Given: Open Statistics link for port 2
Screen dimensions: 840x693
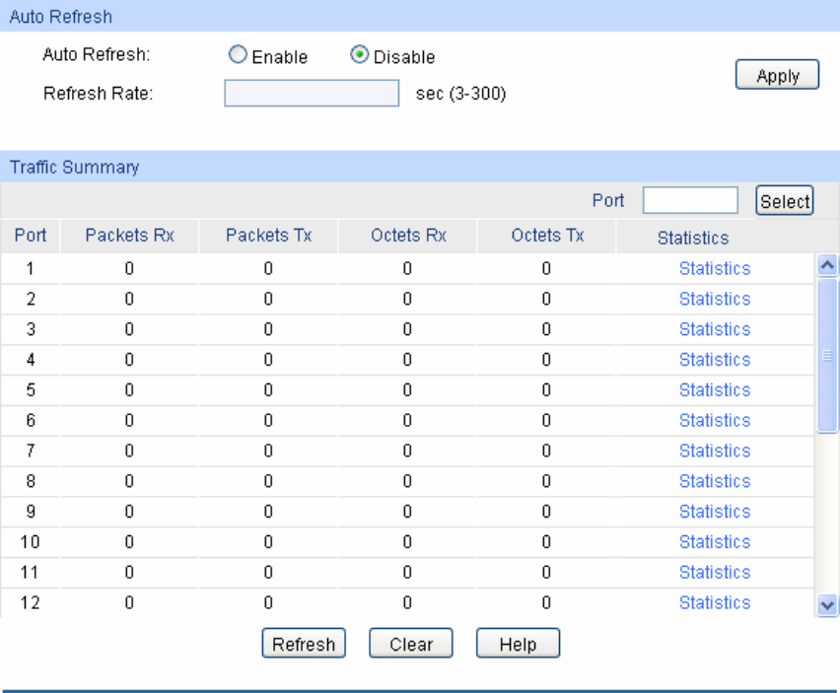Looking at the screenshot, I should click(714, 299).
